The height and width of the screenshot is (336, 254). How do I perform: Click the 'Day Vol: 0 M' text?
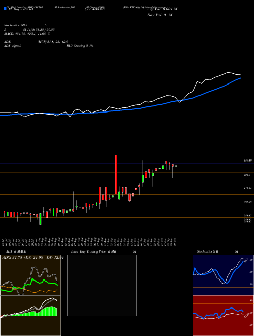tap(160, 15)
